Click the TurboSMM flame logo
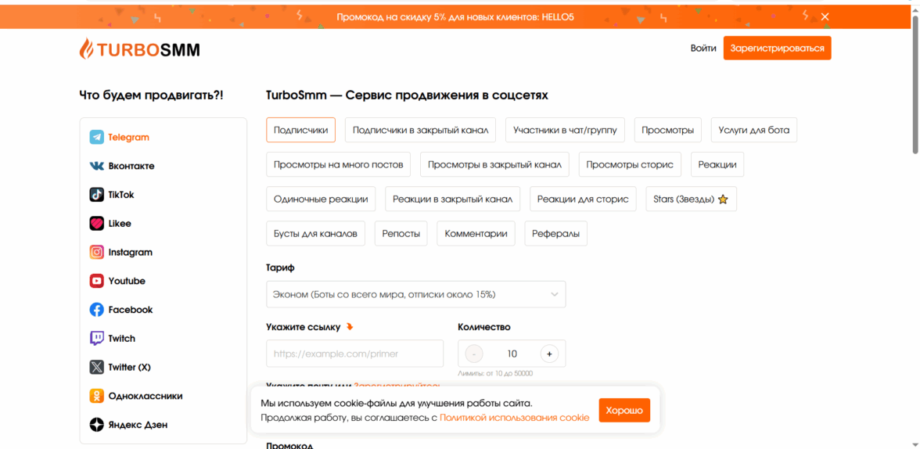This screenshot has height=449, width=920. click(86, 48)
